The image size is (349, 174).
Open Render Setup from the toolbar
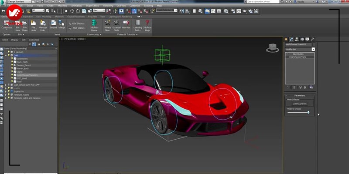233,11
